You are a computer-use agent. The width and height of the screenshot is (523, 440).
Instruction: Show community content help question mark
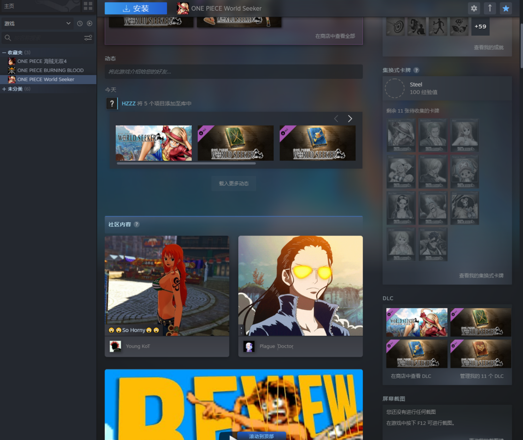click(x=137, y=224)
